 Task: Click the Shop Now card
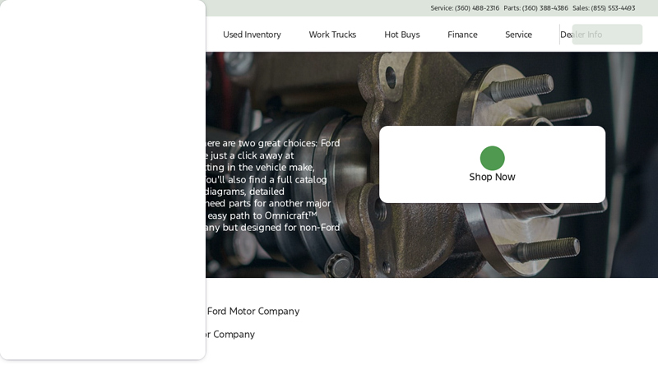pos(492,164)
